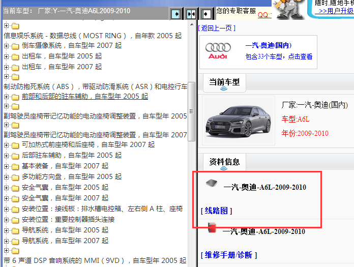Expand the 安全气囊 2005 tree node
Screen dimensions: 354x267
[6, 188]
